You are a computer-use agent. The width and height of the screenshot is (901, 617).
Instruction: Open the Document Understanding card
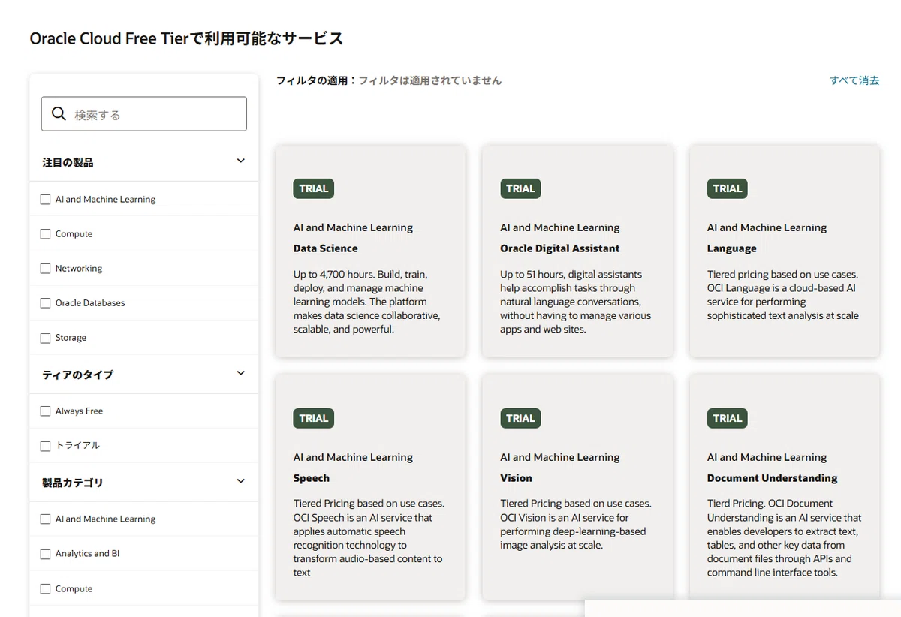click(785, 487)
